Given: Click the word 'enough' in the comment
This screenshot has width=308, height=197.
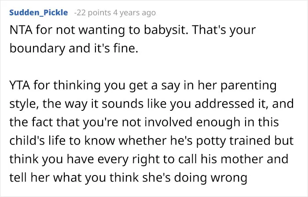Looking at the screenshot, I should 218,123.
